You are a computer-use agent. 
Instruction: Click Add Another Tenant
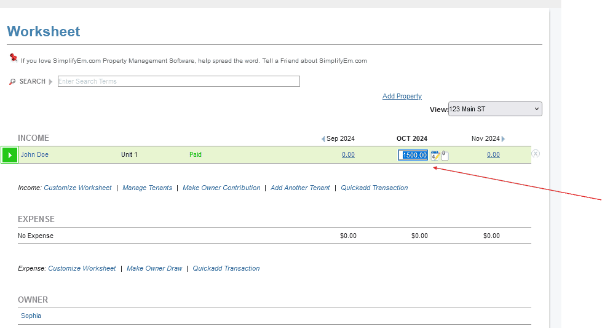pos(300,188)
